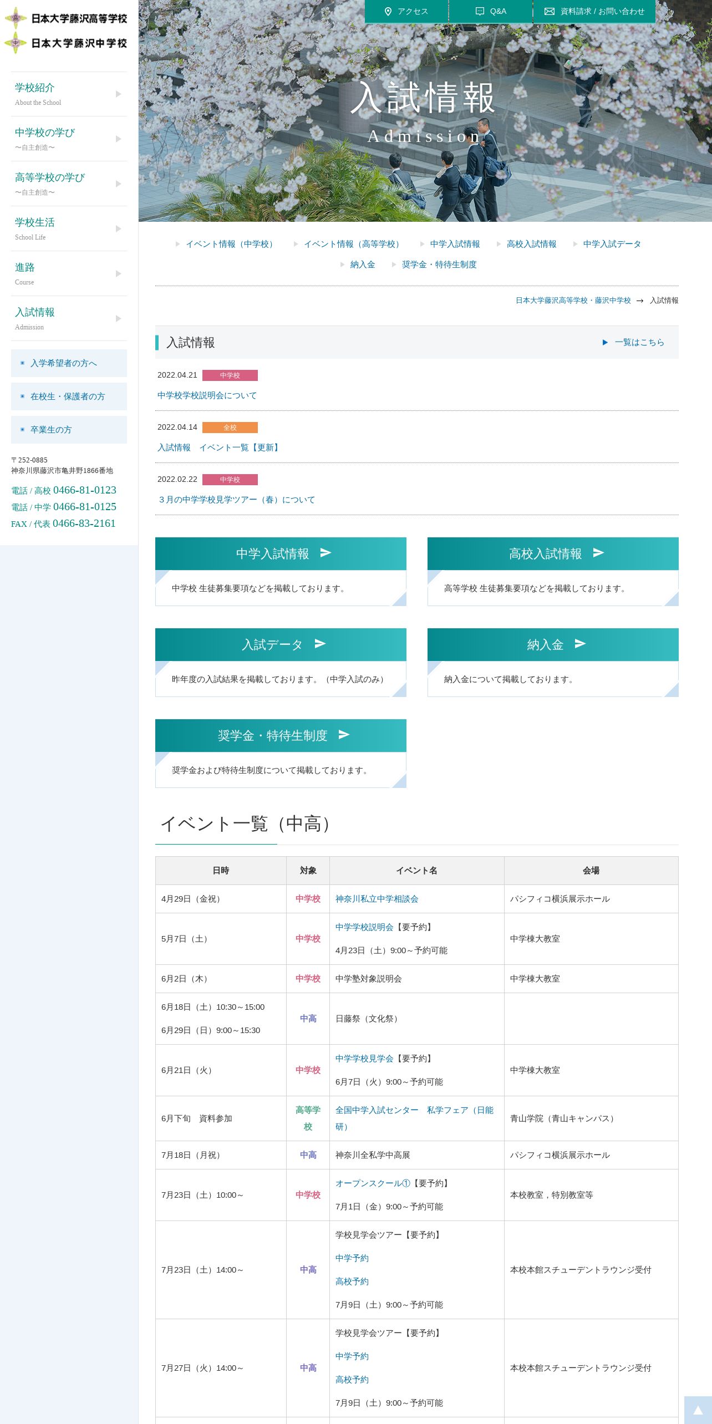Go to 納入金 sub-navigation link
The width and height of the screenshot is (712, 1424).
click(362, 265)
